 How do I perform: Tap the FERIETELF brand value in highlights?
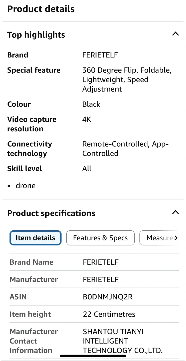coord(100,55)
